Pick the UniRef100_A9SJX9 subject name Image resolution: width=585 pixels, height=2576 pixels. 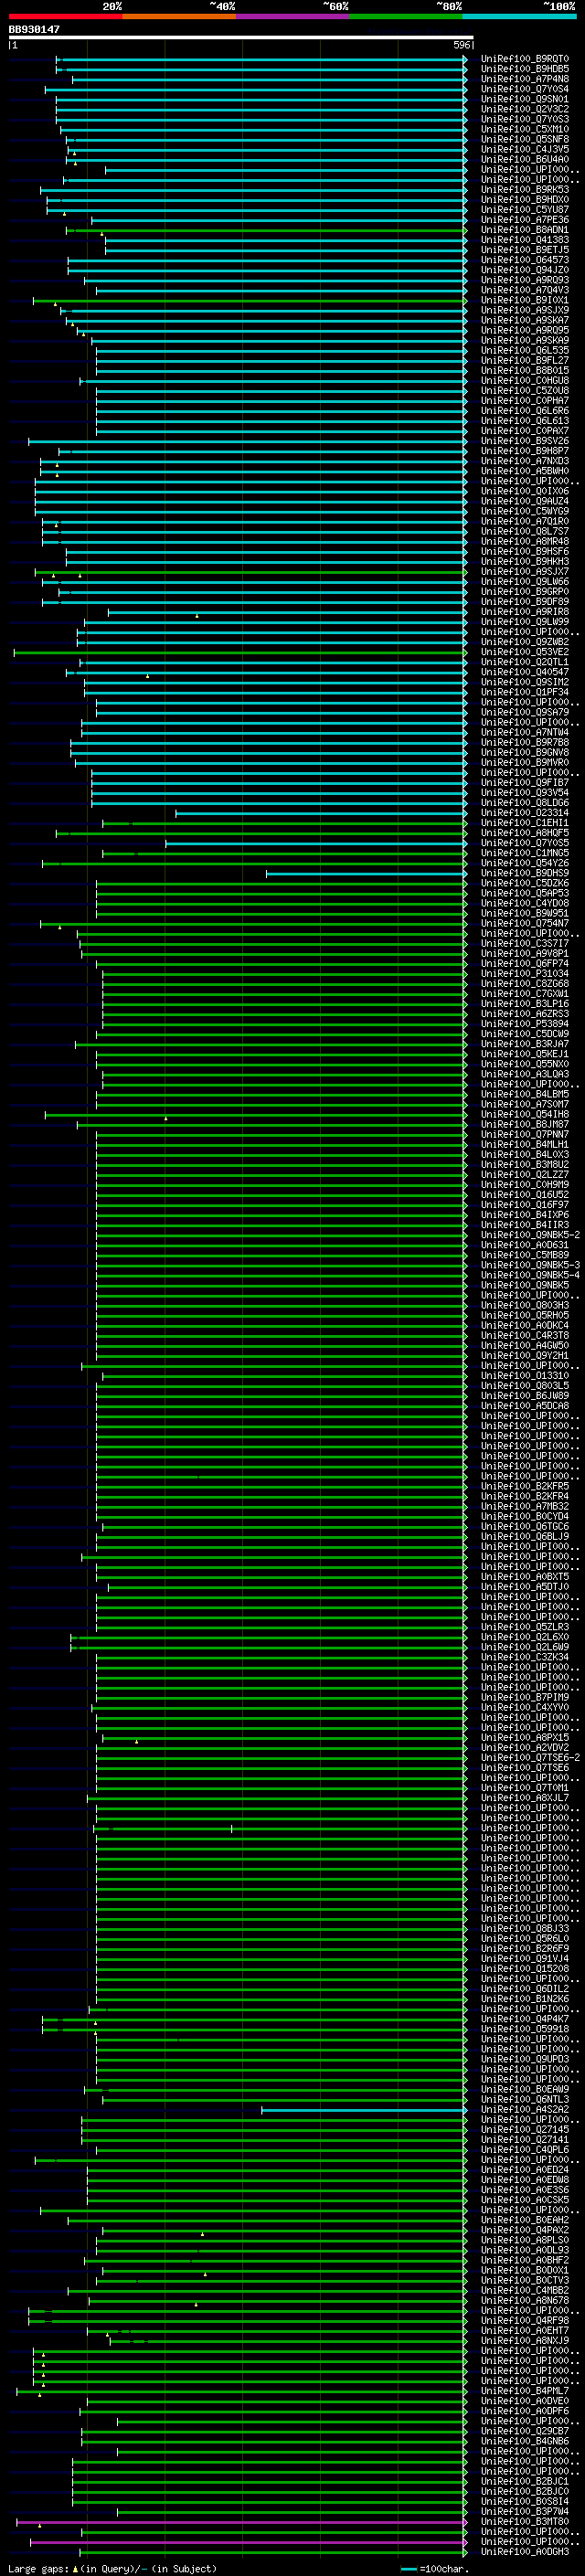[524, 310]
